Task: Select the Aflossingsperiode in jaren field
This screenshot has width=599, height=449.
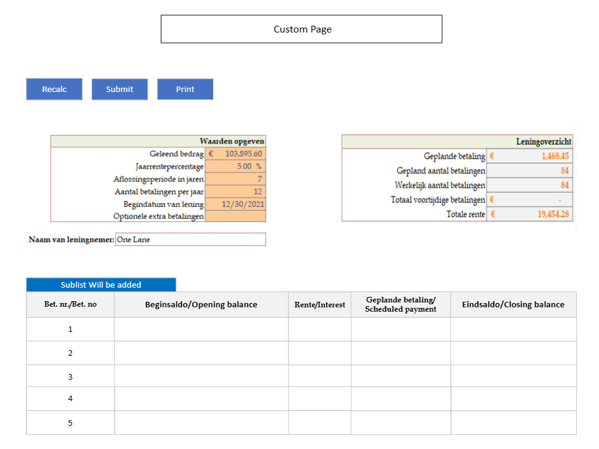Action: tap(236, 178)
